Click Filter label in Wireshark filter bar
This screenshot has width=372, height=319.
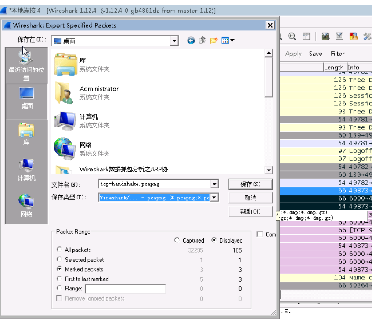coord(338,54)
